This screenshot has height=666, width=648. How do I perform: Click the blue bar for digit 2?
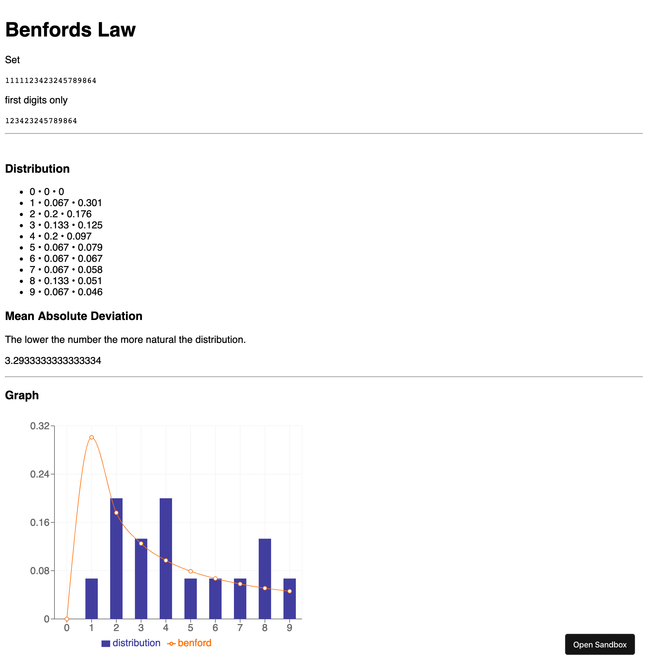pos(116,559)
